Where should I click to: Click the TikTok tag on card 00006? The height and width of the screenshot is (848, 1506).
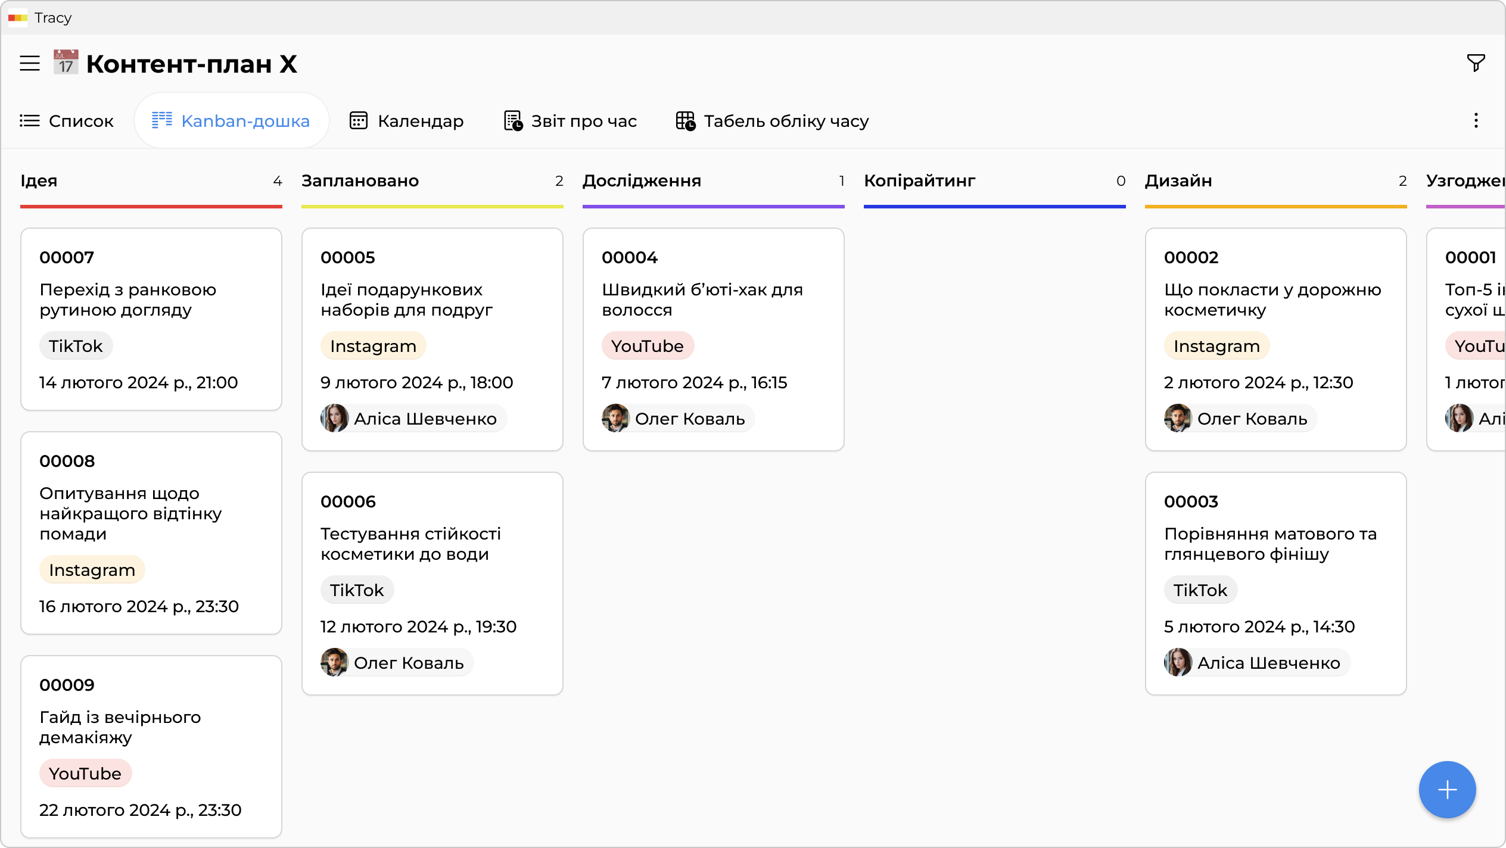point(357,590)
